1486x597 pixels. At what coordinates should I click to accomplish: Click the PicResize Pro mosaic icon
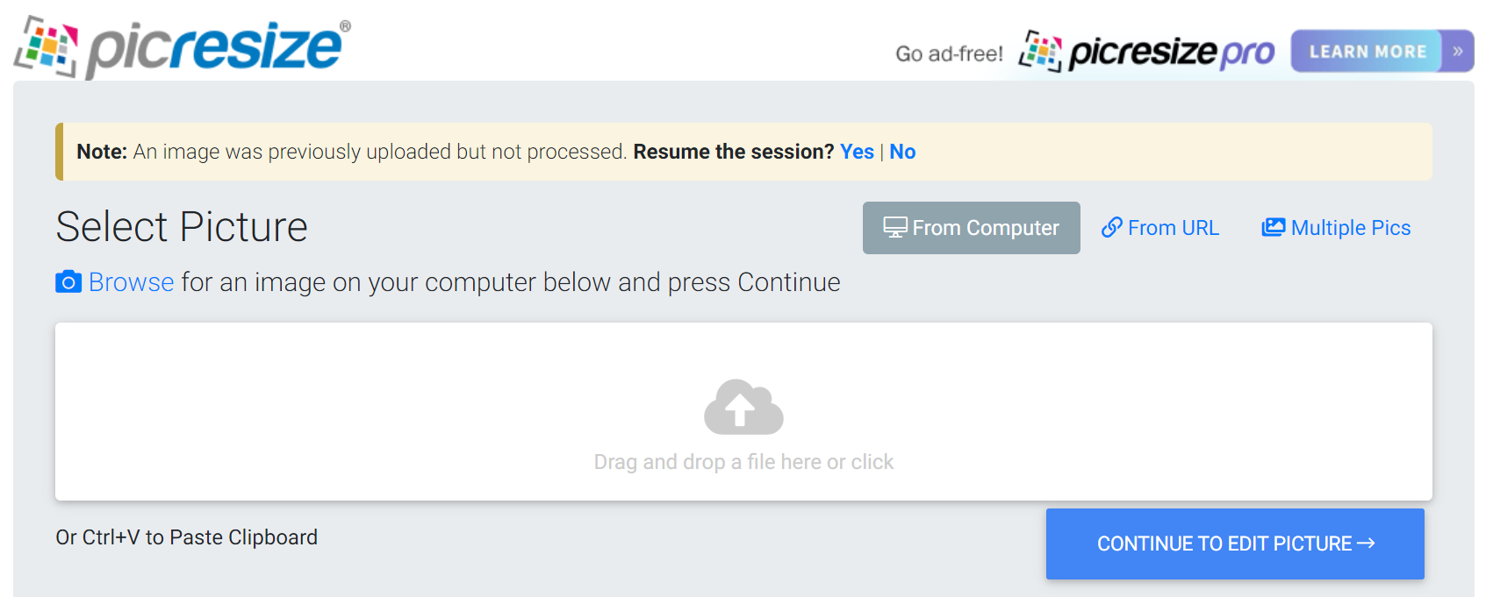click(x=1040, y=52)
